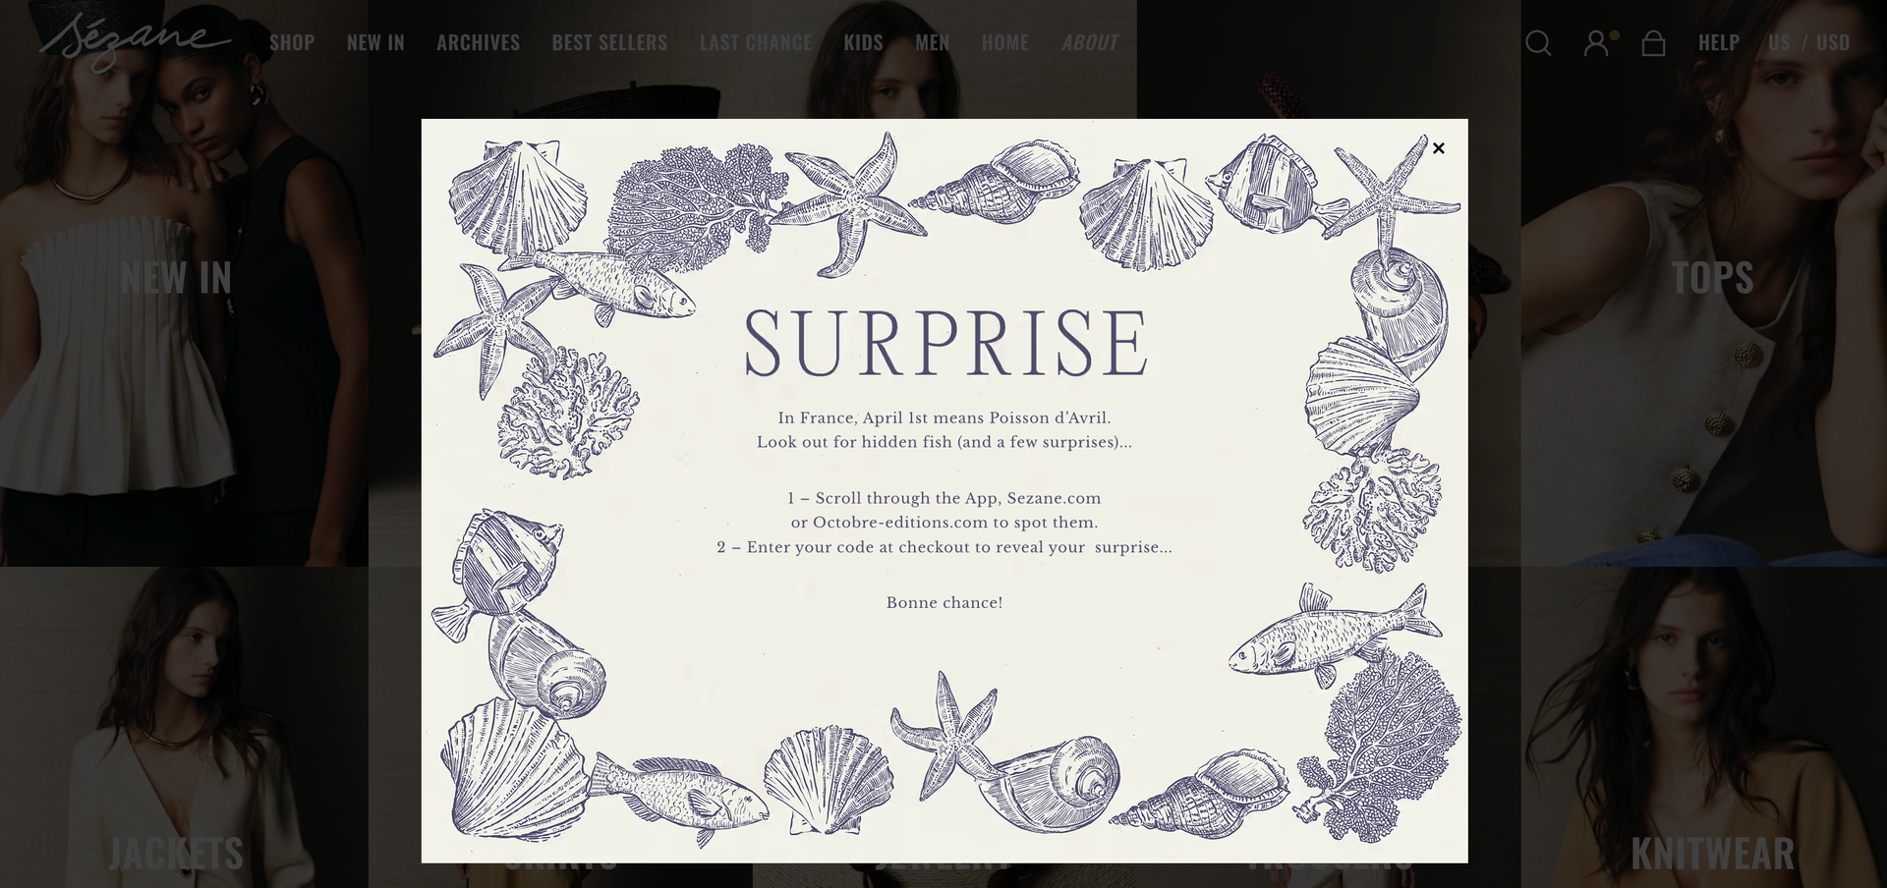Image resolution: width=1887 pixels, height=888 pixels.
Task: Select Last Chance in navigation
Action: [x=756, y=43]
